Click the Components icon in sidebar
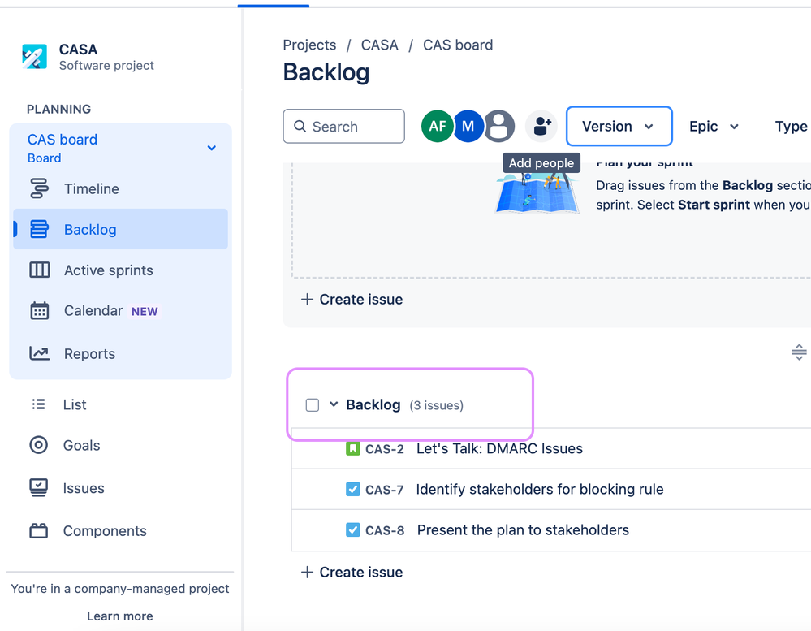Screen dimensions: 811x631 pyautogui.click(x=39, y=530)
